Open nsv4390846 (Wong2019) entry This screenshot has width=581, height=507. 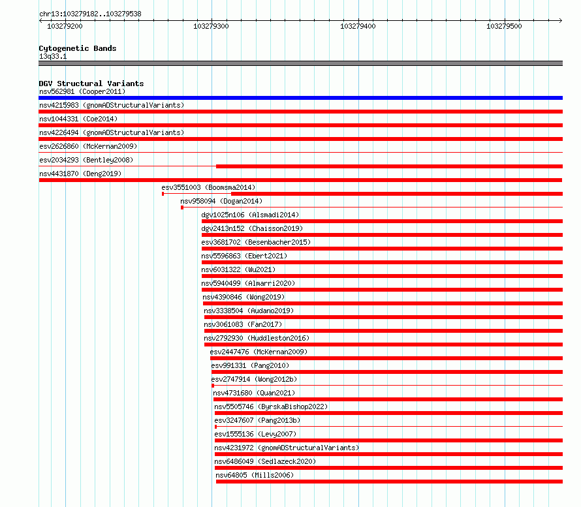(243, 297)
